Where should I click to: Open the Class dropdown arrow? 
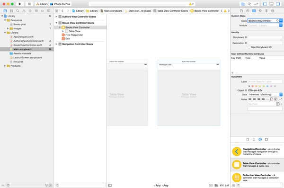(x=281, y=21)
